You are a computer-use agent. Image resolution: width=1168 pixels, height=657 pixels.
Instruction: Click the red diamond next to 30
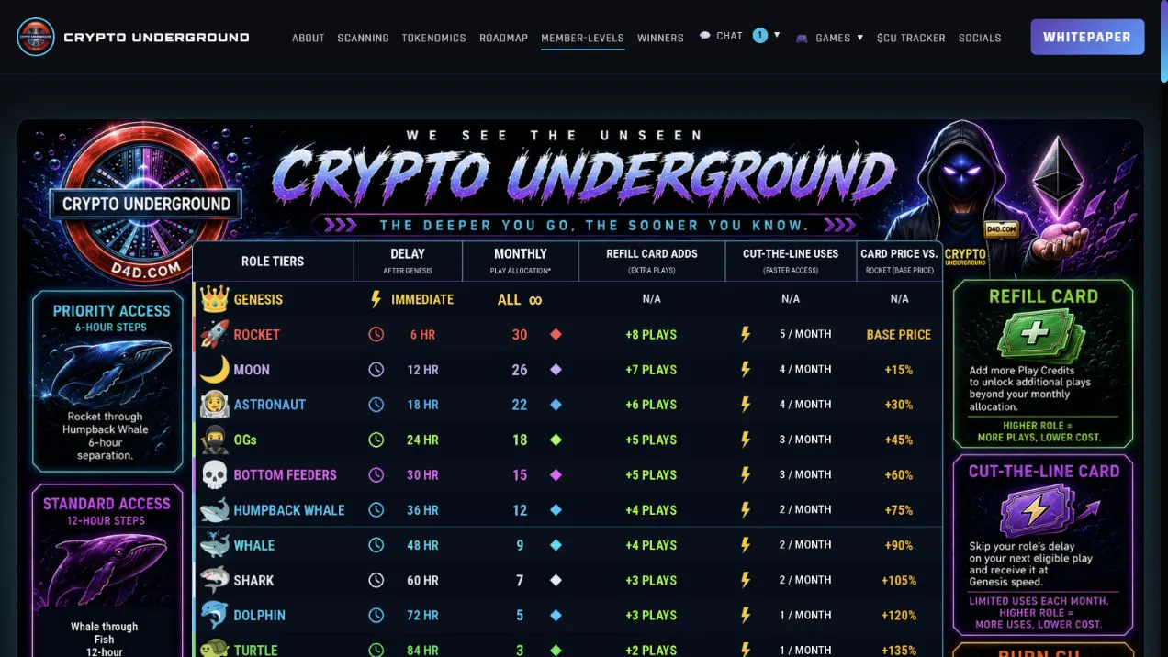556,334
